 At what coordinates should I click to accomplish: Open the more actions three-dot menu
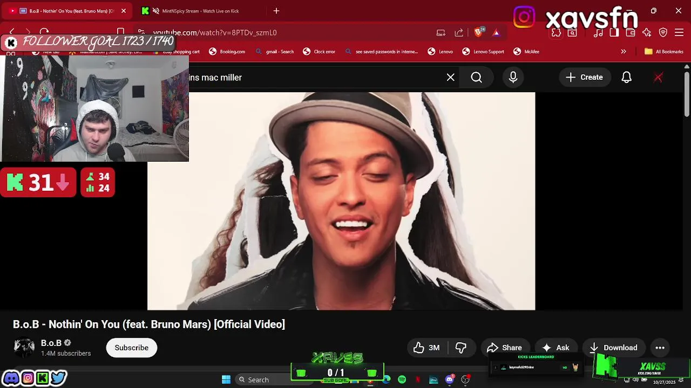(660, 348)
